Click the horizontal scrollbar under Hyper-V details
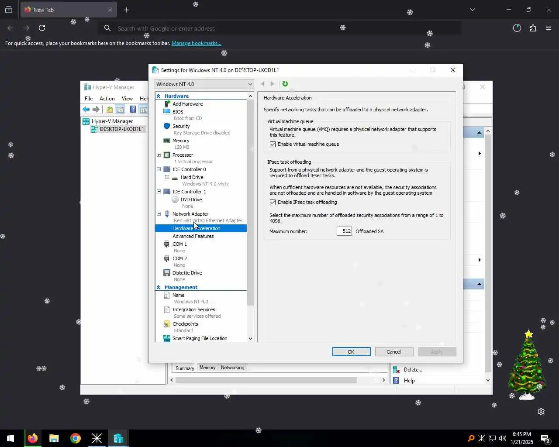Viewport: 559px width, 447px height. click(x=266, y=380)
